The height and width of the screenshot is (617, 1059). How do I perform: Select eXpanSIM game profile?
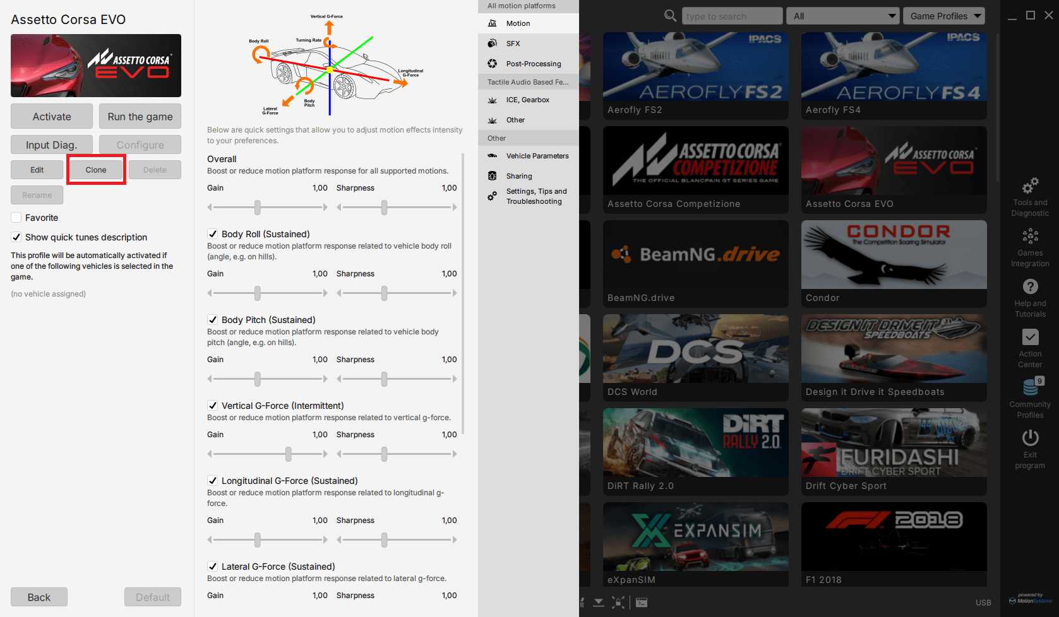point(696,545)
